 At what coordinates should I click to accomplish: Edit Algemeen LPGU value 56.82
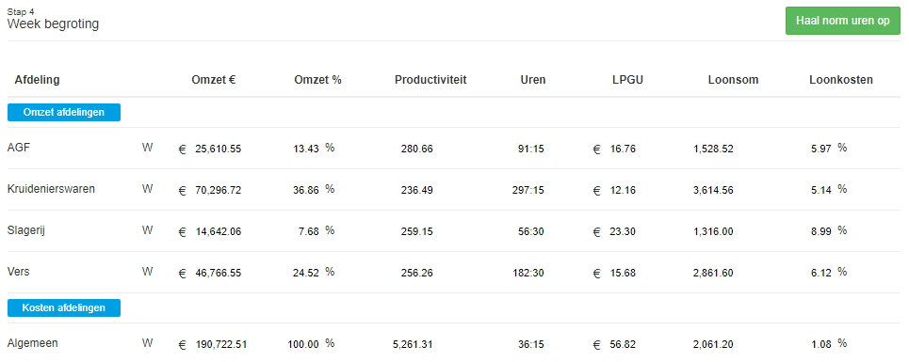tap(624, 344)
